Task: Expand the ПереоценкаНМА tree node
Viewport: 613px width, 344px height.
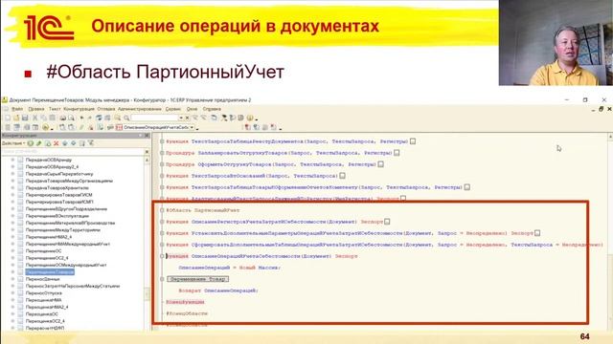Action: pyautogui.click(x=12, y=300)
